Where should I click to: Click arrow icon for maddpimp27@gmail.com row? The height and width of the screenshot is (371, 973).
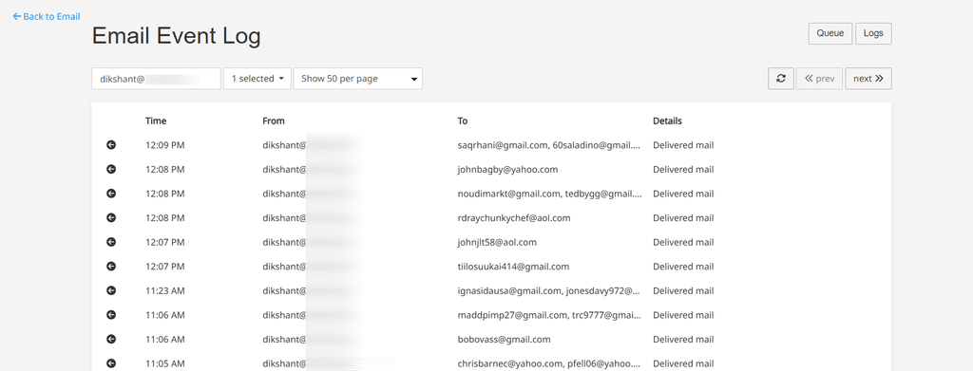click(x=111, y=315)
